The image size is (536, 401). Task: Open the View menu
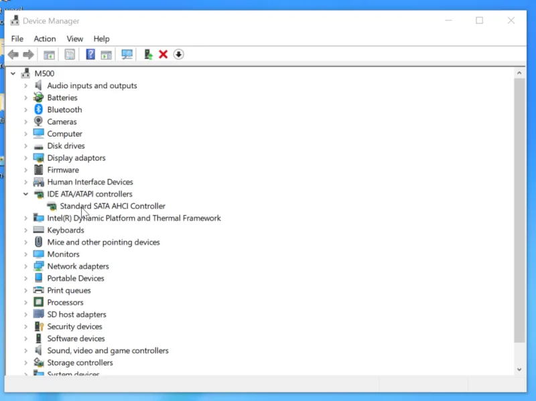pos(75,39)
